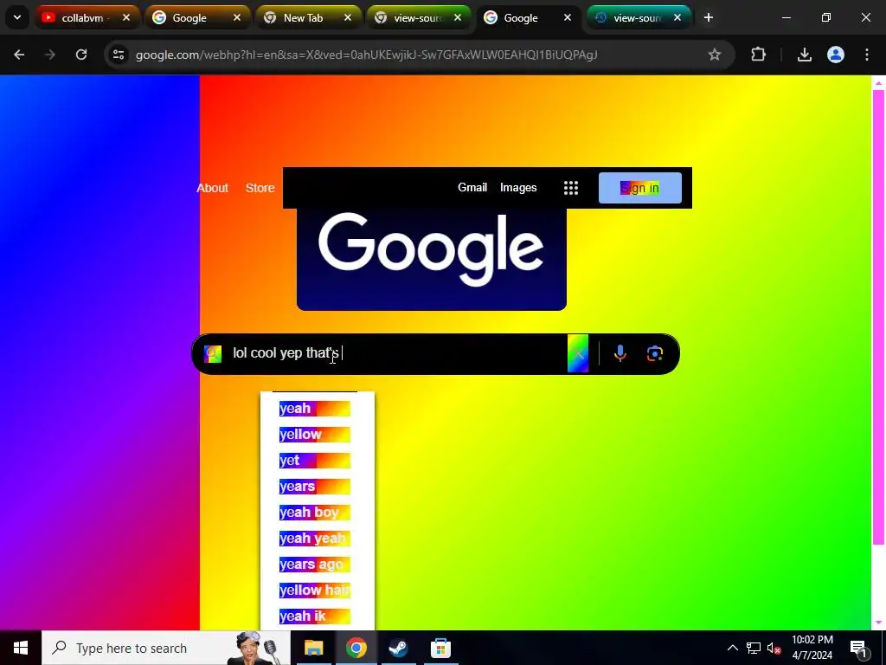Clear the search box text
Image resolution: width=886 pixels, height=665 pixels.
click(x=577, y=354)
